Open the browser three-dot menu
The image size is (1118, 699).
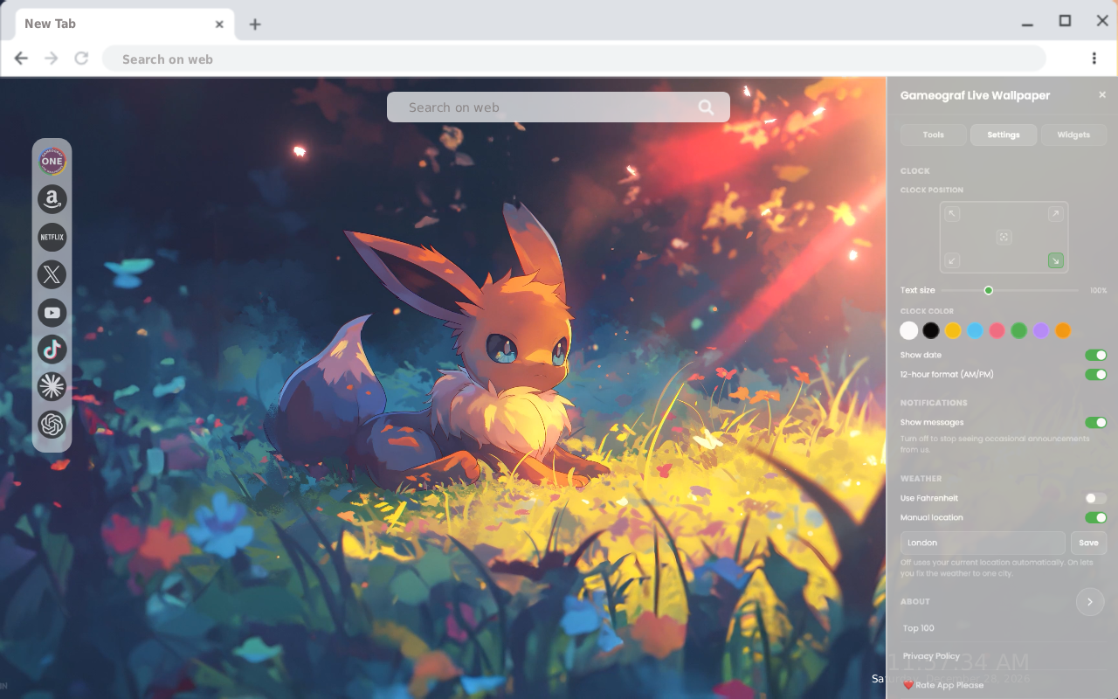[x=1094, y=59]
